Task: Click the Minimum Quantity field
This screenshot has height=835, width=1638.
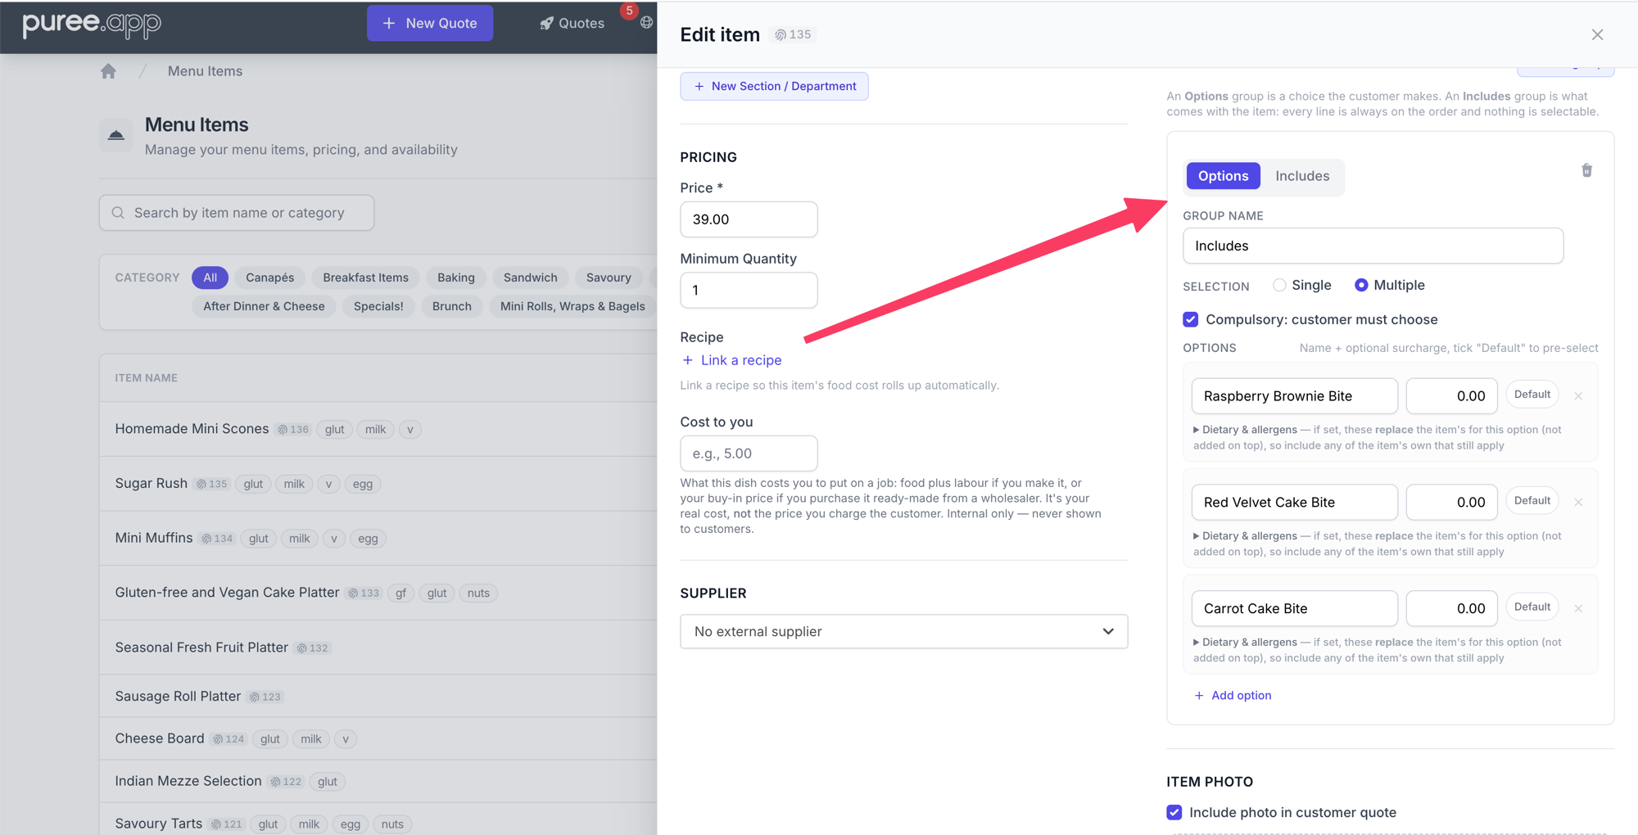Action: tap(749, 290)
